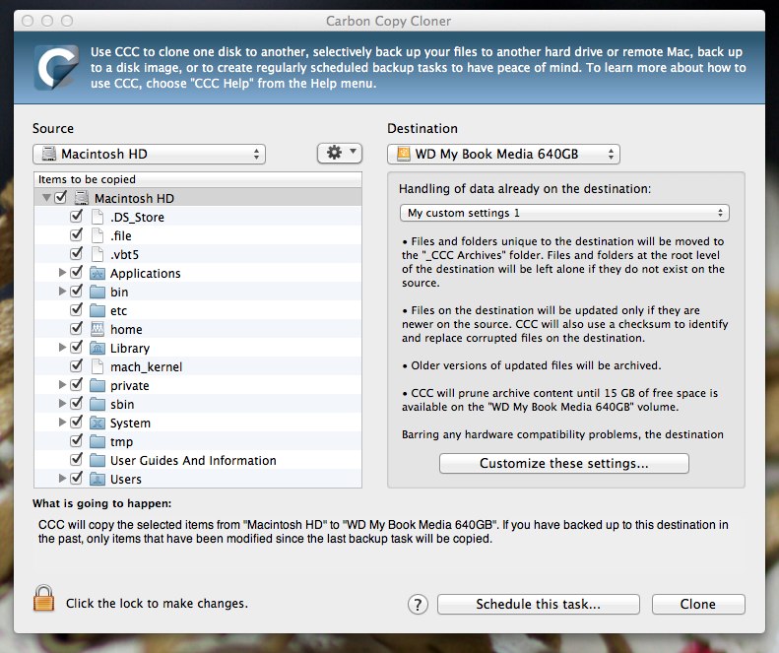The width and height of the screenshot is (779, 653).
Task: Click the question mark help button
Action: tap(418, 605)
